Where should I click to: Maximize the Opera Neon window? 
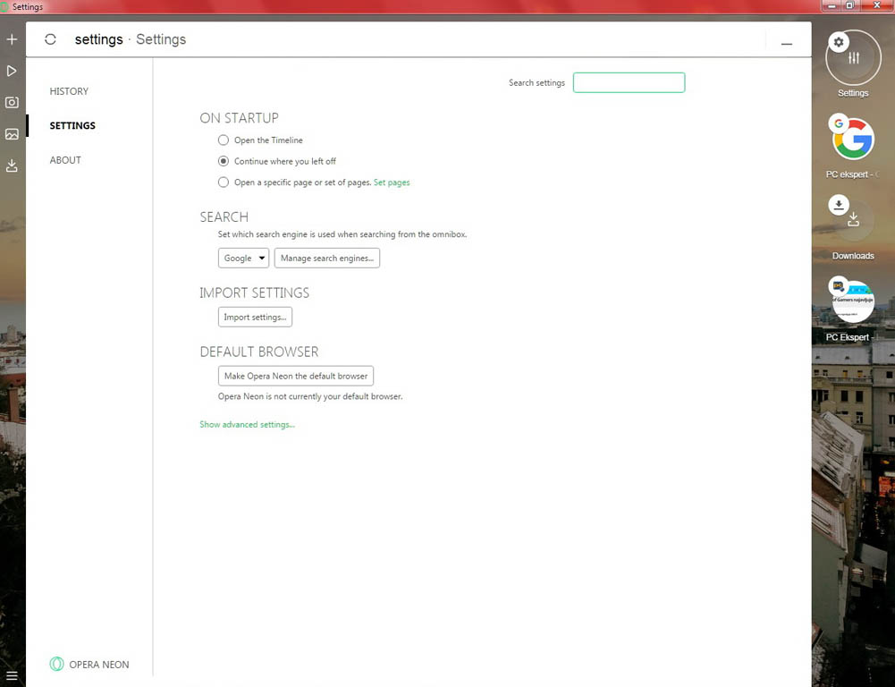point(849,5)
